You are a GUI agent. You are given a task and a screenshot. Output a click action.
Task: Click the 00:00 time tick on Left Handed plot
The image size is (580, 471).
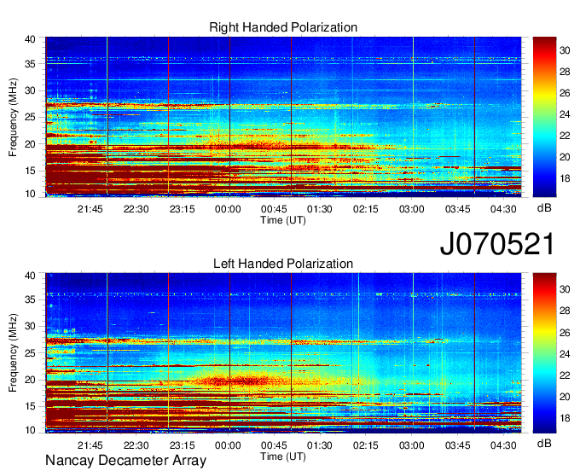228,445
